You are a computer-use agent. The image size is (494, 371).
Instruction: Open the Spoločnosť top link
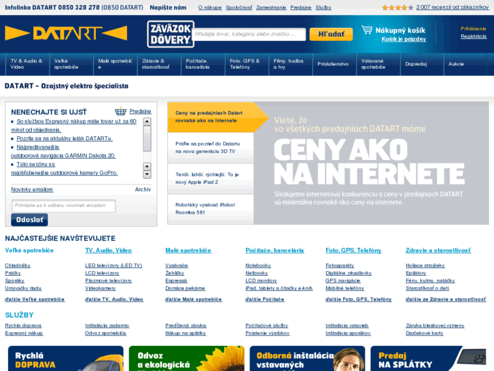click(239, 7)
